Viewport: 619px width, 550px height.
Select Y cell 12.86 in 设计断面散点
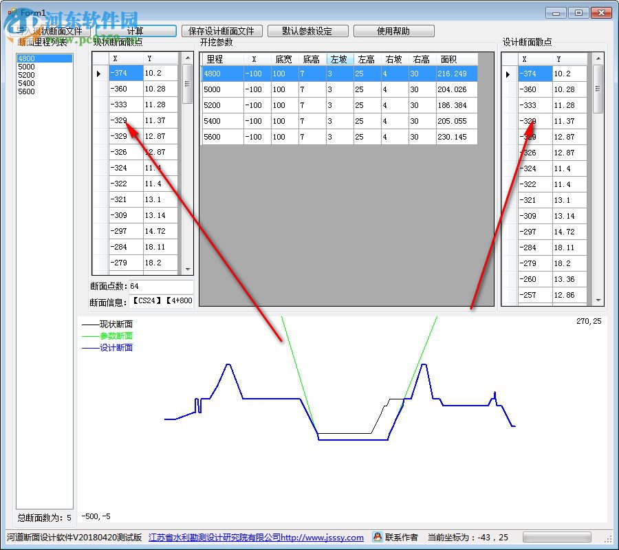tap(569, 295)
